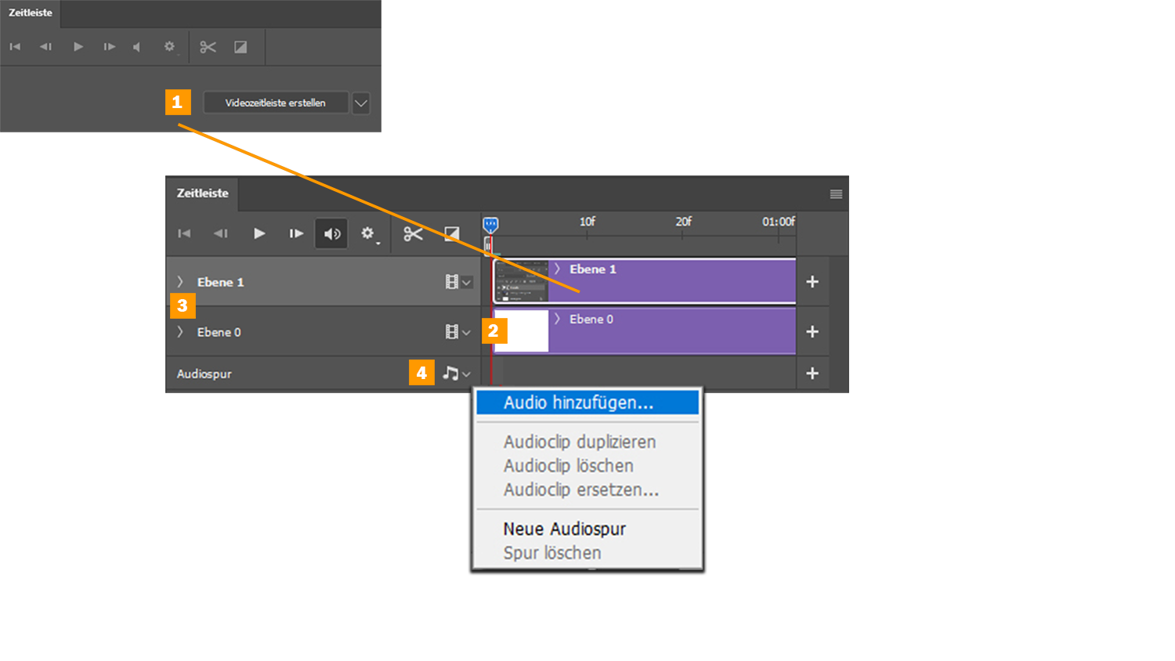Advance to the next frame

(296, 233)
